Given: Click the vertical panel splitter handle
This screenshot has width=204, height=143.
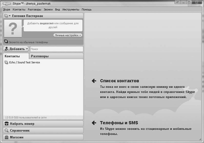Looking at the screenshot, I should click(84, 77).
